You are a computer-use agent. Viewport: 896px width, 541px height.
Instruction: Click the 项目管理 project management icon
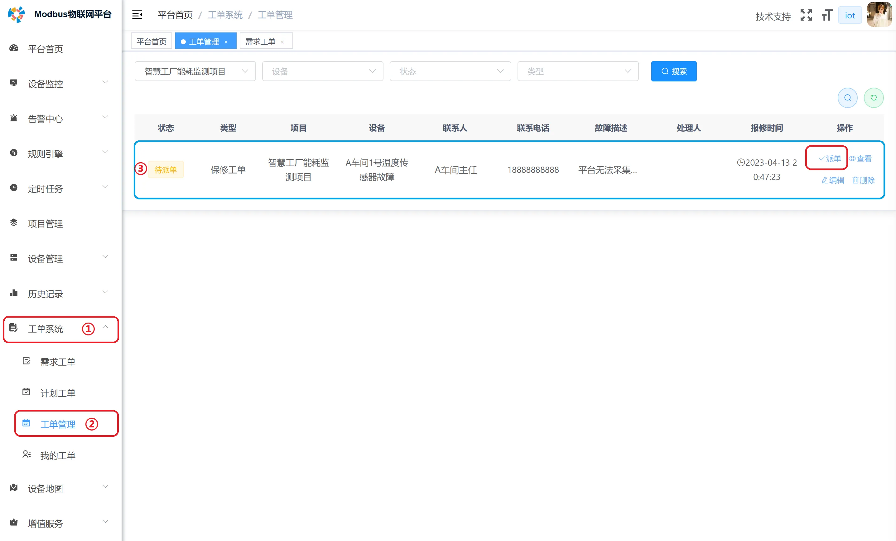click(x=13, y=223)
